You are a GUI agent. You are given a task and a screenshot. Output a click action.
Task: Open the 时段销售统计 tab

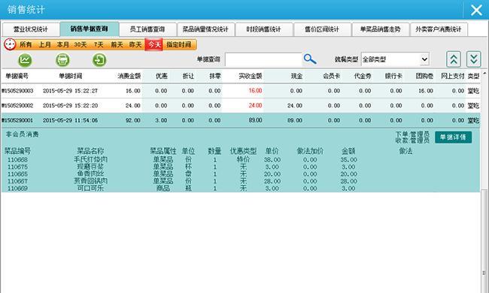tap(264, 29)
